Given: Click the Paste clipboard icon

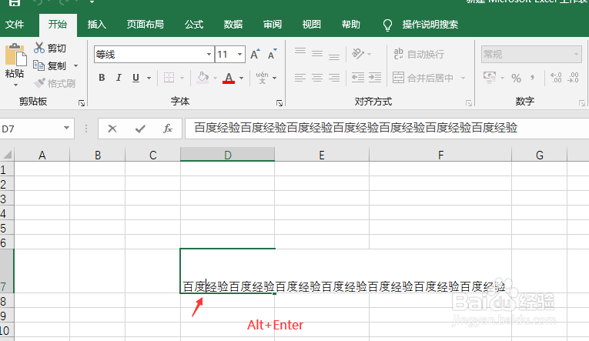Looking at the screenshot, I should [x=15, y=55].
